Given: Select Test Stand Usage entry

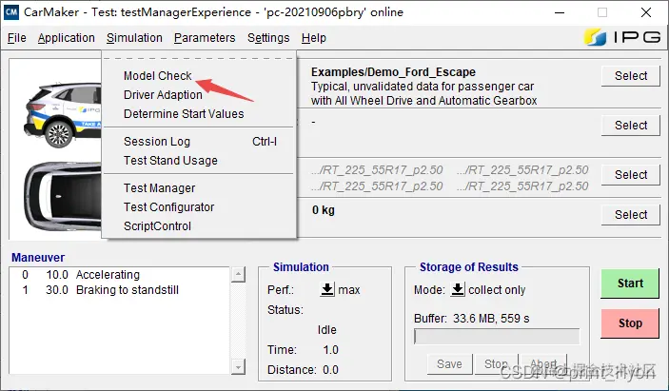Looking at the screenshot, I should (170, 161).
